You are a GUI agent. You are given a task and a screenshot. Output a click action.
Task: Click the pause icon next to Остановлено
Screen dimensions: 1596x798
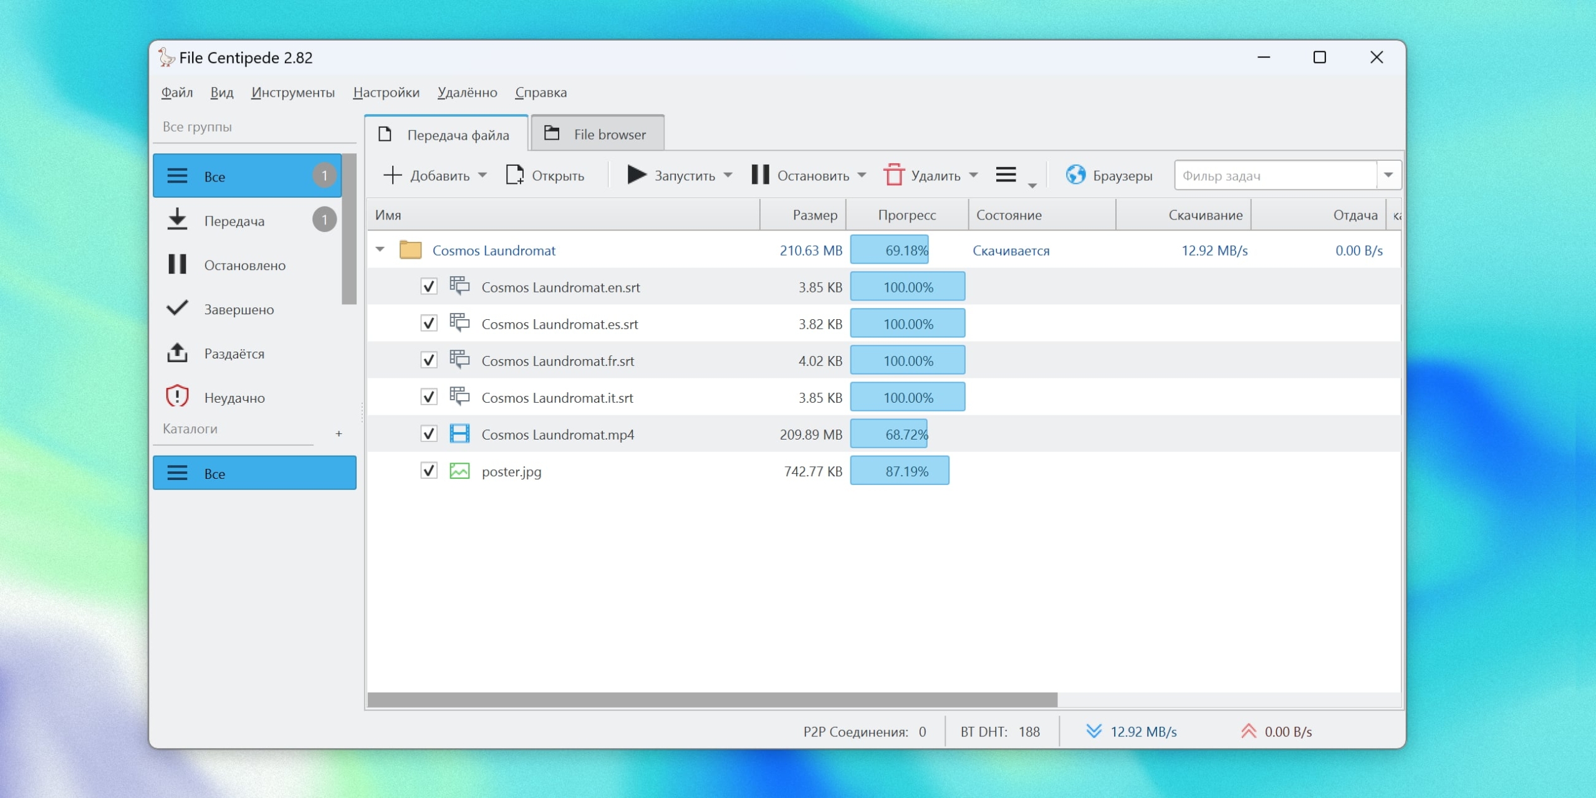[x=177, y=264]
